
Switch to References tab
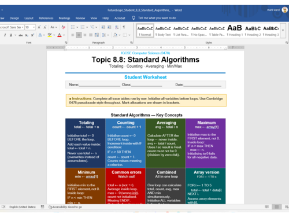pos(46,18)
